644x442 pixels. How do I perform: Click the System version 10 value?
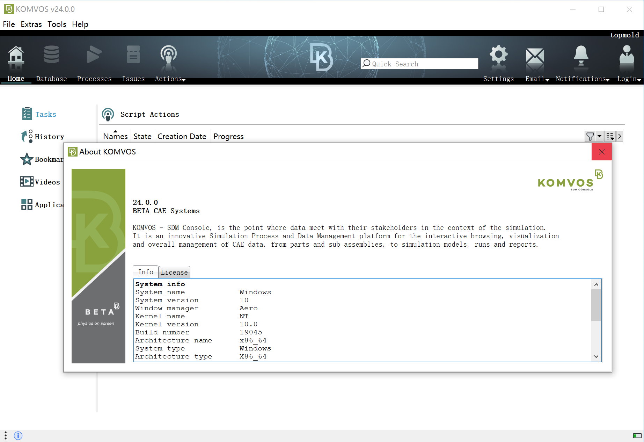click(244, 300)
